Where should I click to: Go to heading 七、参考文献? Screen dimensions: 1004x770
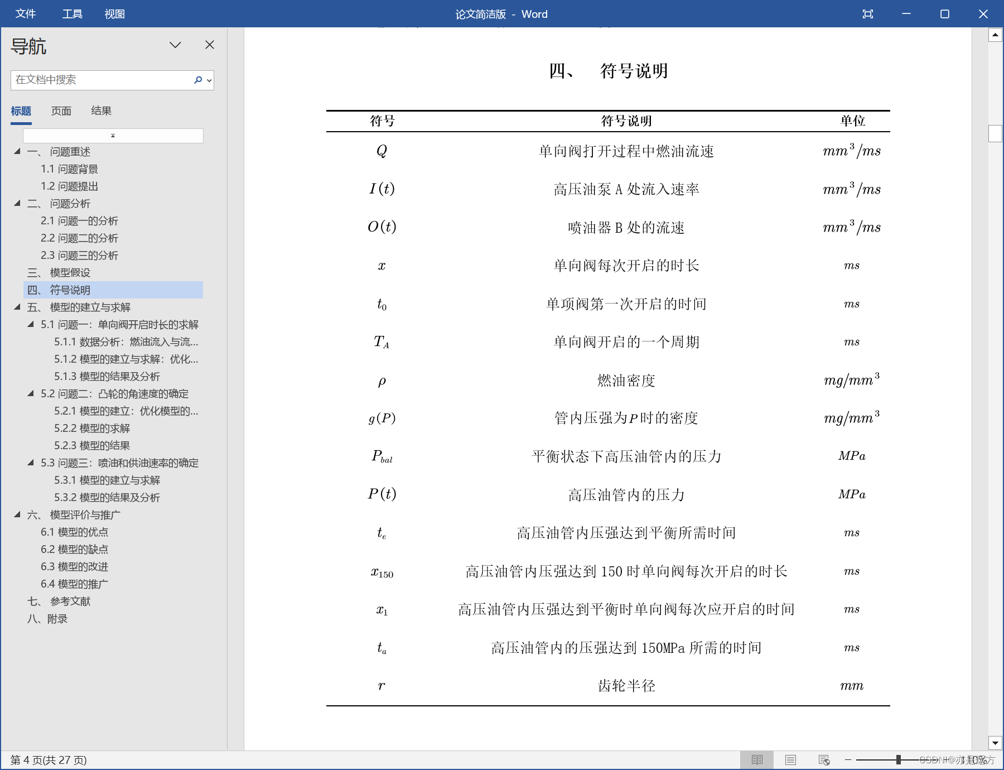[x=59, y=601]
